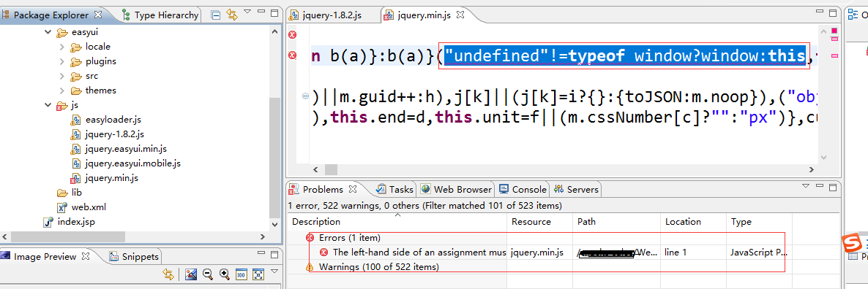Click the Sogou input method tray icon
This screenshot has height=289, width=868.
point(853,243)
